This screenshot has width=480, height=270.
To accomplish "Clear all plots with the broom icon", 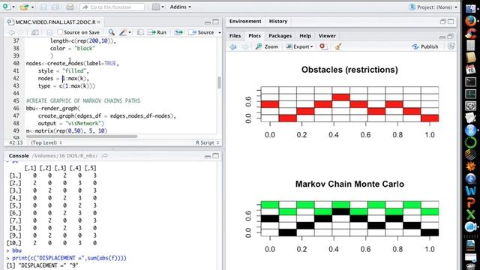I will 338,46.
